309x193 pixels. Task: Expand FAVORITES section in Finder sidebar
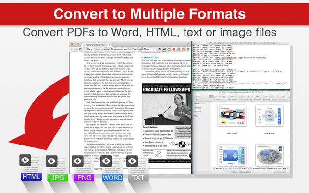(199, 103)
